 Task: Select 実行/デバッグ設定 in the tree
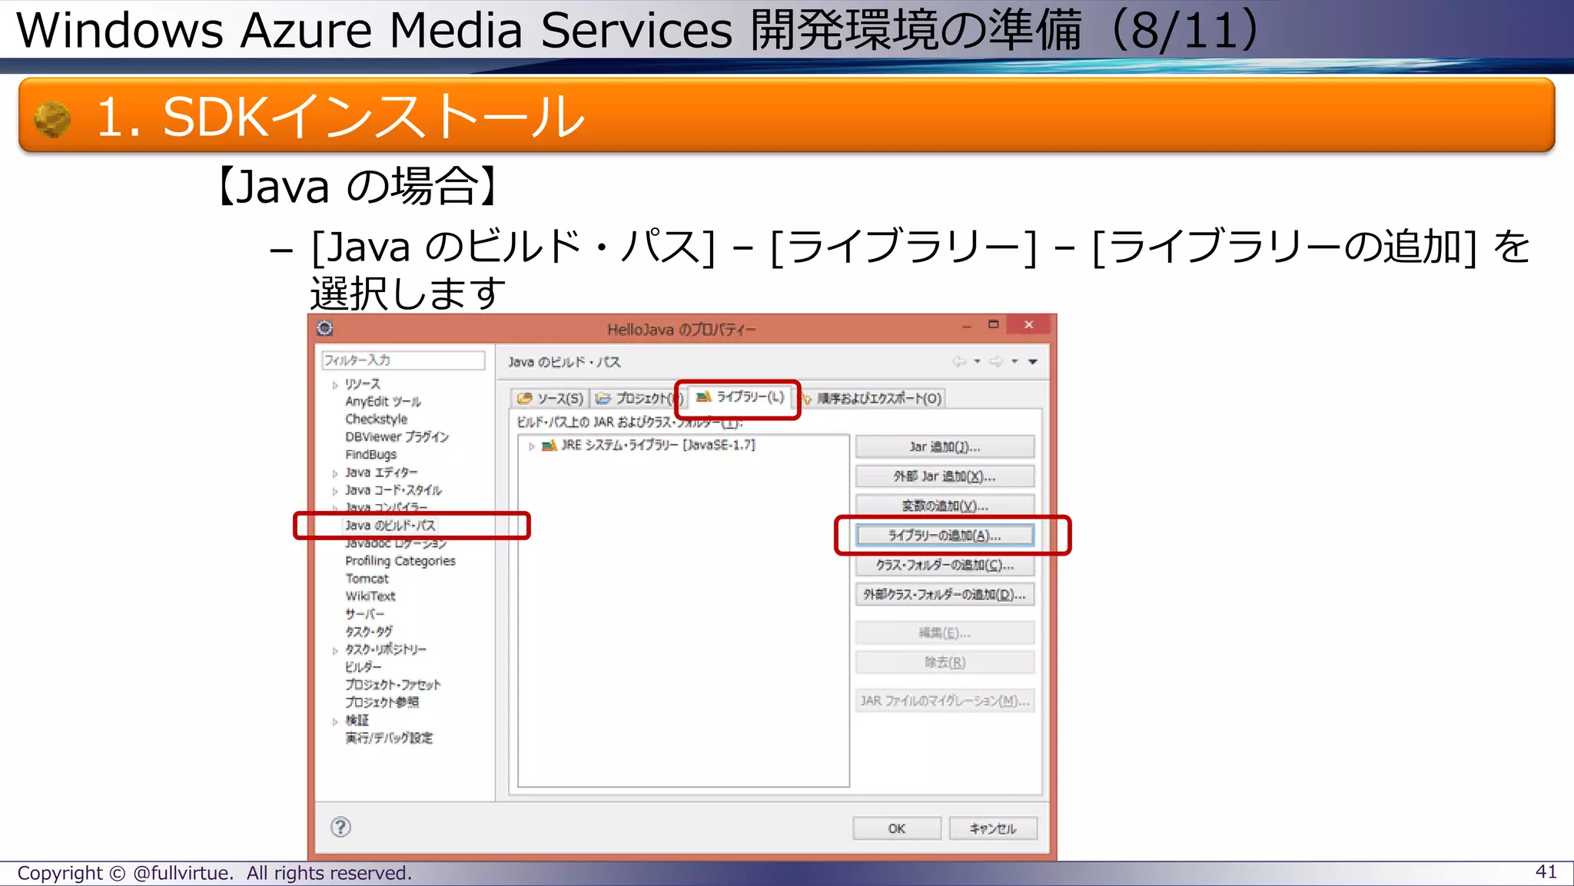[x=389, y=738]
